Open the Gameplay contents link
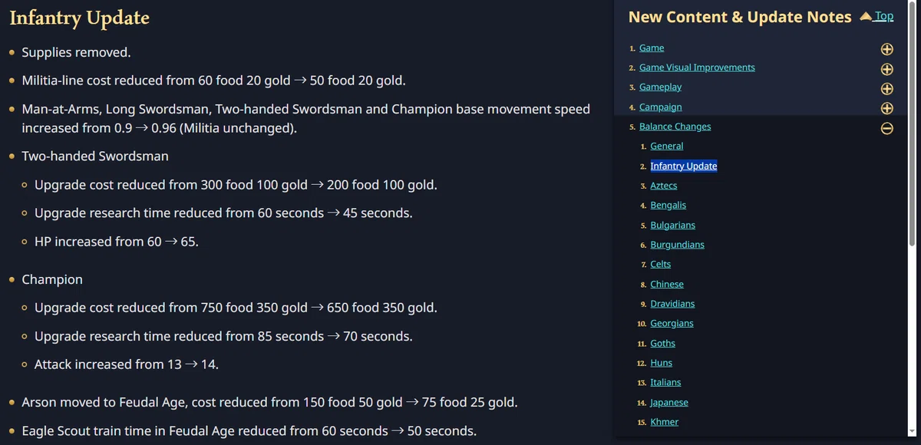The width and height of the screenshot is (921, 445). click(660, 87)
